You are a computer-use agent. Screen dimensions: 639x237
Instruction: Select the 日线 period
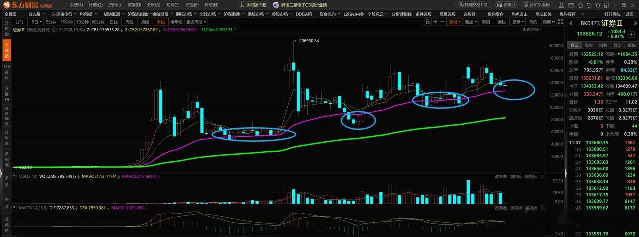114,22
